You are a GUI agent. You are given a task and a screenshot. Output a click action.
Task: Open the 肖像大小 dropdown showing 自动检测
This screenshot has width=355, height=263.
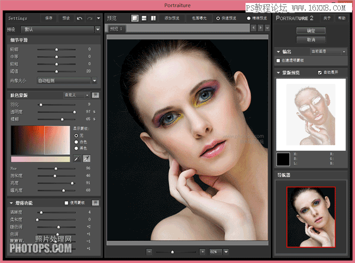click(x=67, y=80)
